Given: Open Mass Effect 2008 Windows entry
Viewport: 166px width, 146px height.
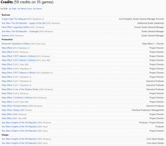Looking at the screenshot, I should click(7, 114).
